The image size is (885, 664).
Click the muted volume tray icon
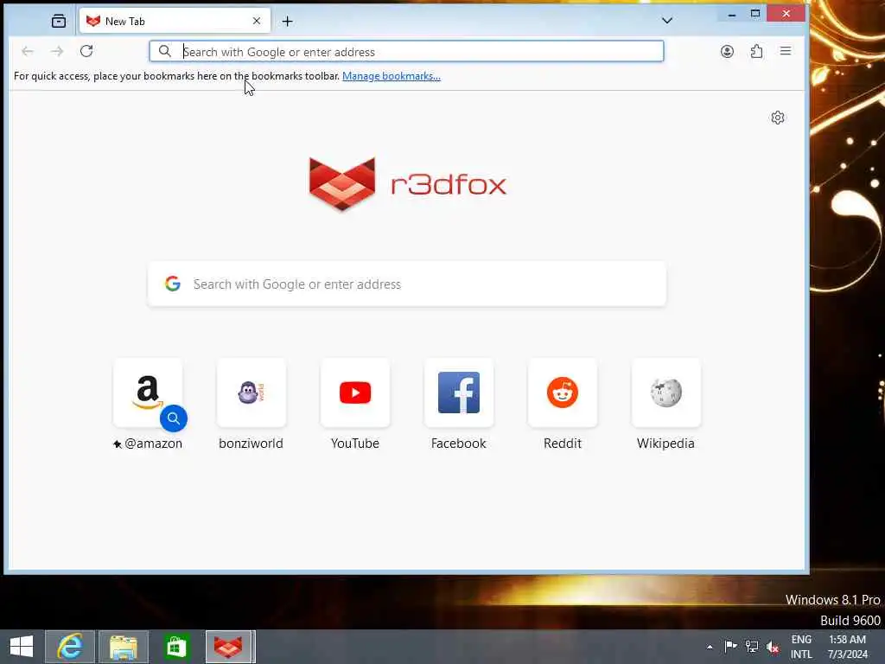point(773,647)
